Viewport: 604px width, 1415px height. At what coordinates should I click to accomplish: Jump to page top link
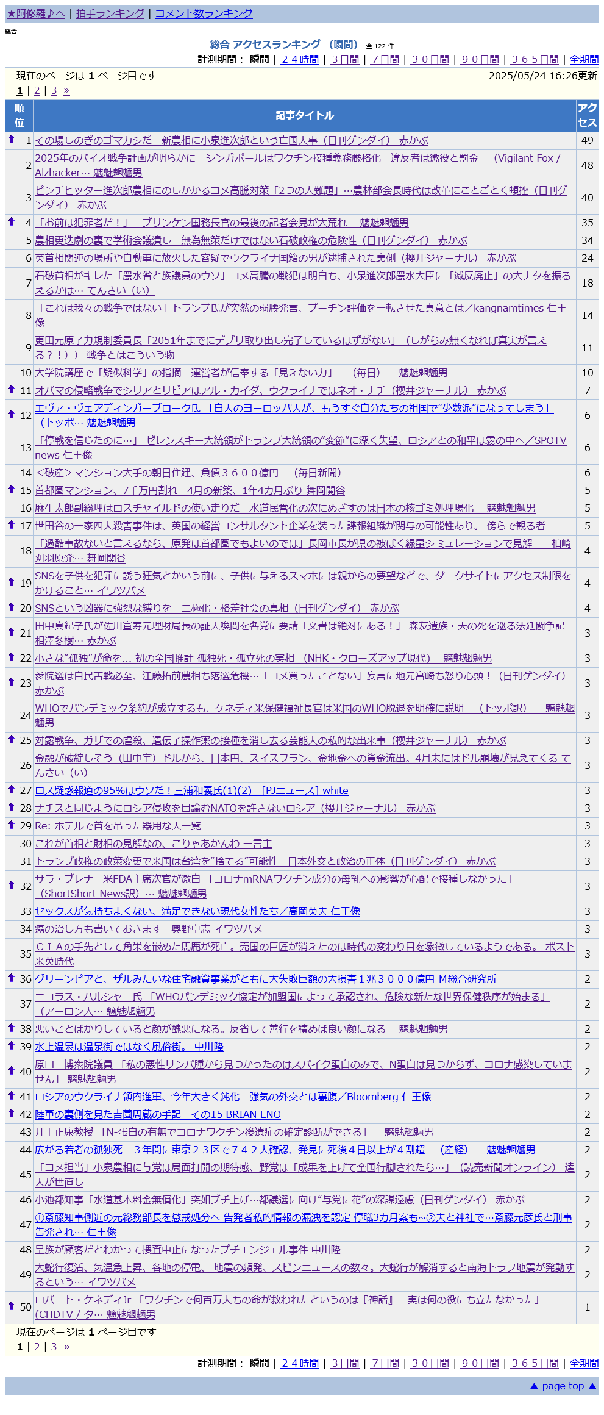pos(563,1386)
